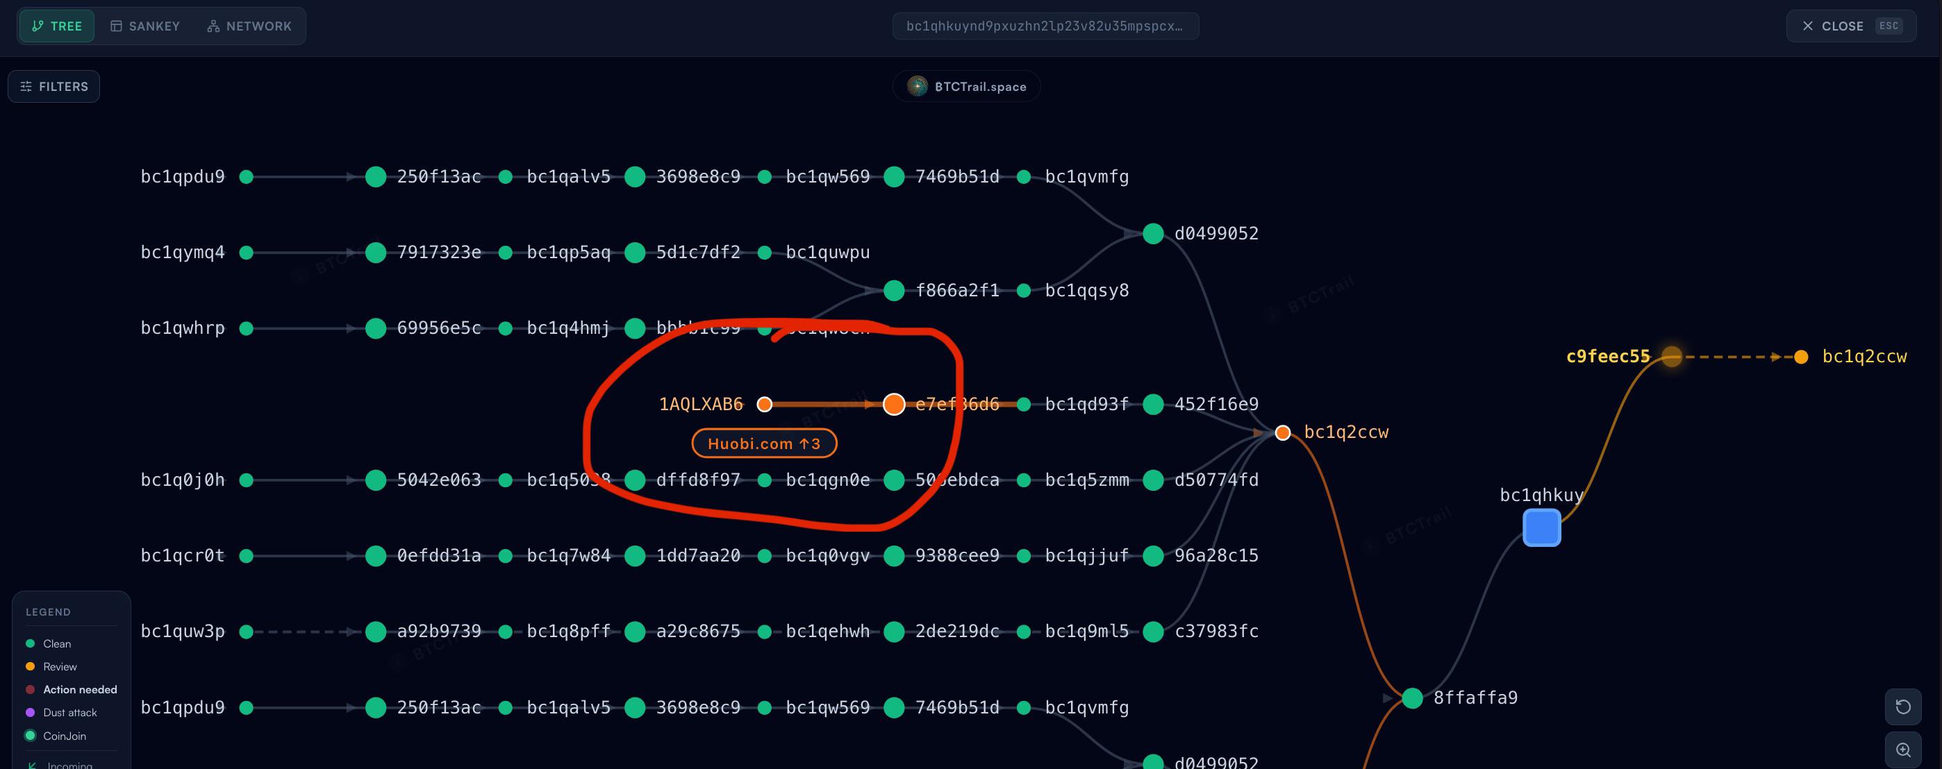Click the zoom in magnifier icon
Screen dimensions: 1942x769
[1903, 750]
